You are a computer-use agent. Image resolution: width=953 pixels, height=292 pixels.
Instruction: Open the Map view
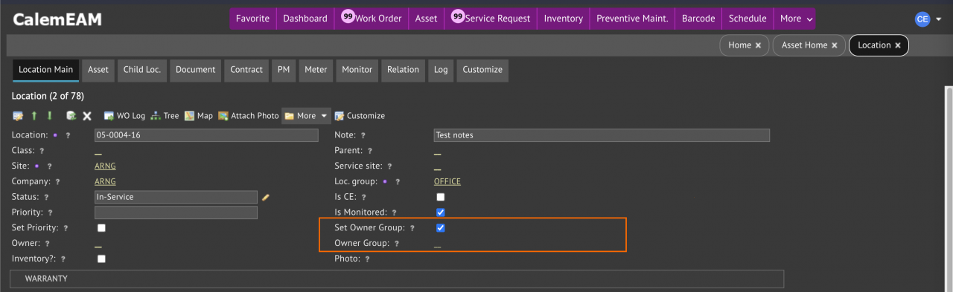pos(198,116)
